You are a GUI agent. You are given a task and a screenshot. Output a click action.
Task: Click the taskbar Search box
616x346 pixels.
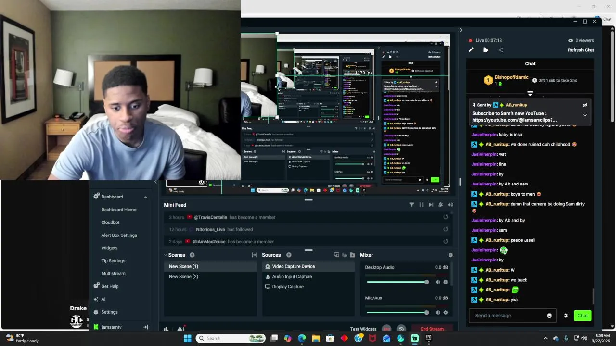231,338
